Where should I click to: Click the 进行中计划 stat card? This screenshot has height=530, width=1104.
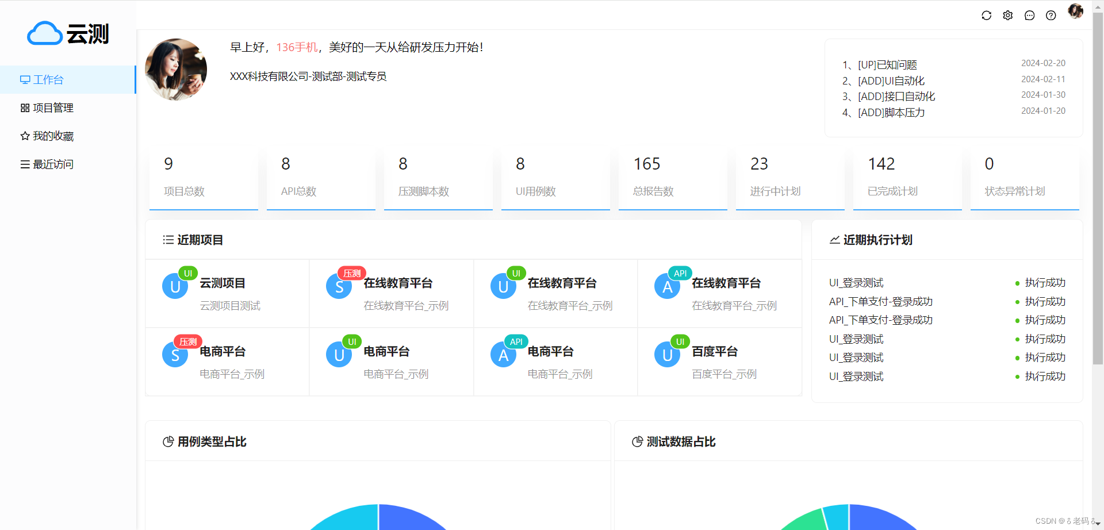pyautogui.click(x=790, y=179)
